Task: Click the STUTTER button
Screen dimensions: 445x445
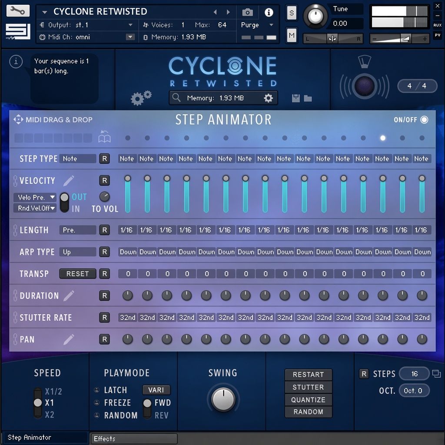Action: click(308, 387)
